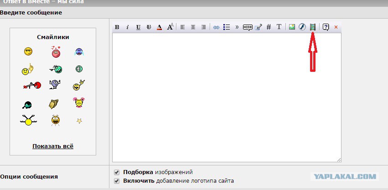
Task: Apply italic formatting
Action: point(128,27)
